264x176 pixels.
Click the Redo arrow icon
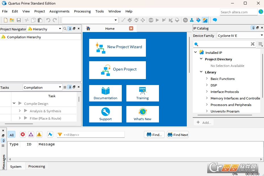pyautogui.click(x=55, y=20)
